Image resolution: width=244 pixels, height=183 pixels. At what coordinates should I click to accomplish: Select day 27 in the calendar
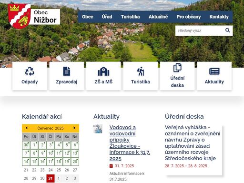(x=75, y=170)
